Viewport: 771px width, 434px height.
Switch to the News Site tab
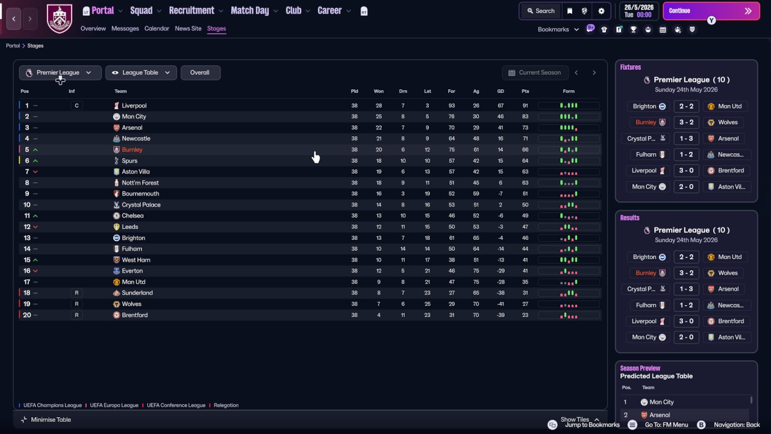tap(188, 28)
